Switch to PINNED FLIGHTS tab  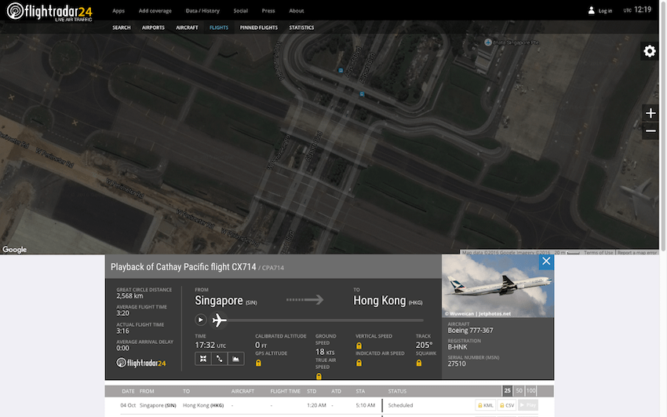pyautogui.click(x=259, y=27)
